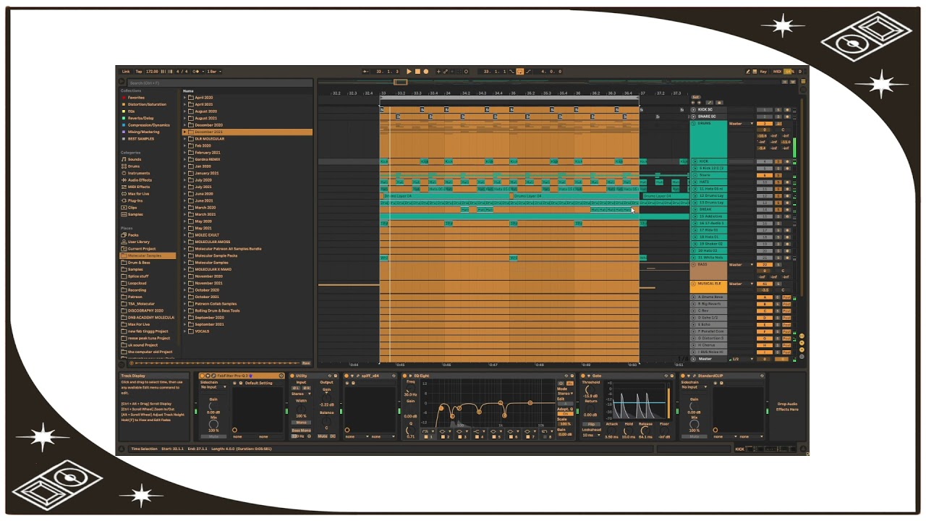
Task: Expand the Gardna REMIX folder
Action: point(184,159)
